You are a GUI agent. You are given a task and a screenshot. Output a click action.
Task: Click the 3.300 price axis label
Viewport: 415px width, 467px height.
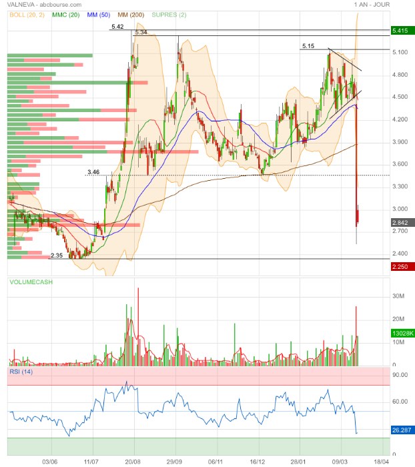tap(400, 186)
